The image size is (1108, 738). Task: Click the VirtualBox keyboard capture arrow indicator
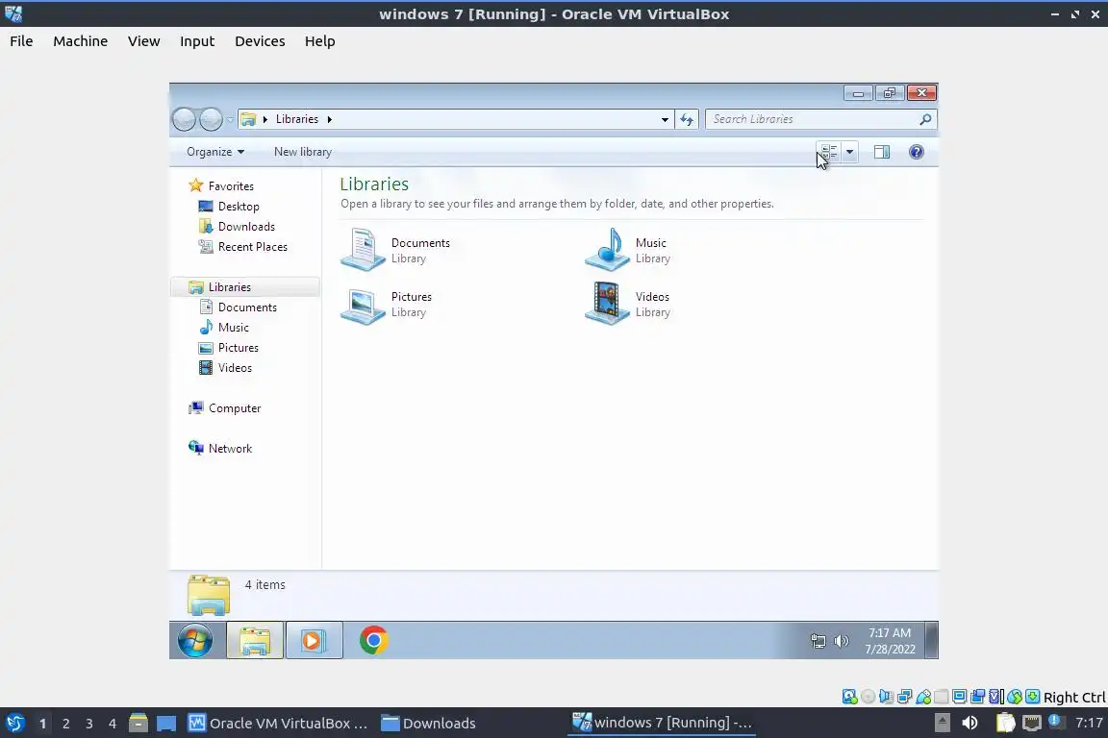pos(1033,697)
